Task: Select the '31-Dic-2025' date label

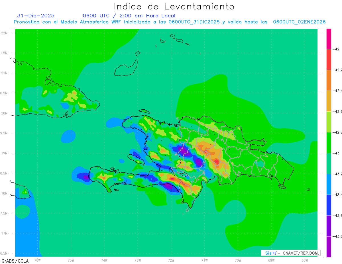Action: pos(36,16)
